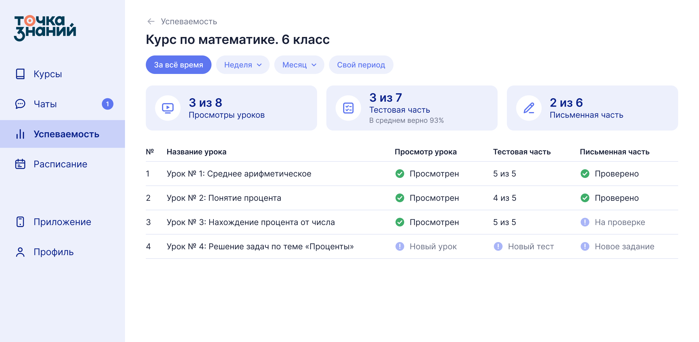Click green check icon for Урок № 2 Просмотрен
The width and height of the screenshot is (699, 342).
pyautogui.click(x=400, y=198)
